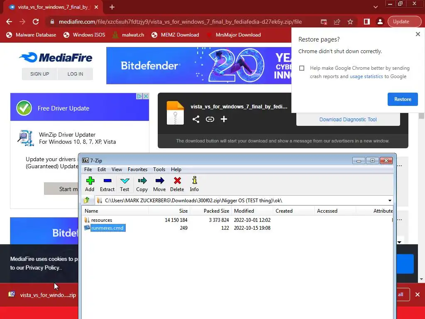The height and width of the screenshot is (319, 425).
Task: Open Windows ISOS bookmark
Action: pos(84,35)
